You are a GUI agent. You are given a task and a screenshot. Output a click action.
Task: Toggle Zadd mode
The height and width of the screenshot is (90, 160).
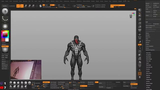pos(59,5)
